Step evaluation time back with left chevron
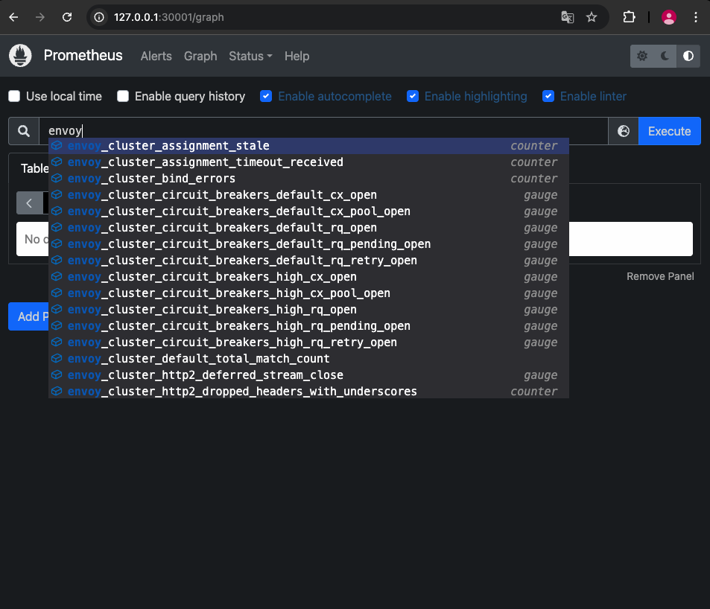This screenshot has width=710, height=609. tap(29, 203)
